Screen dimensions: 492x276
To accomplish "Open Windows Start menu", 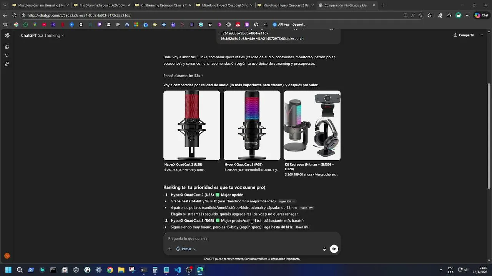I will click(8, 270).
